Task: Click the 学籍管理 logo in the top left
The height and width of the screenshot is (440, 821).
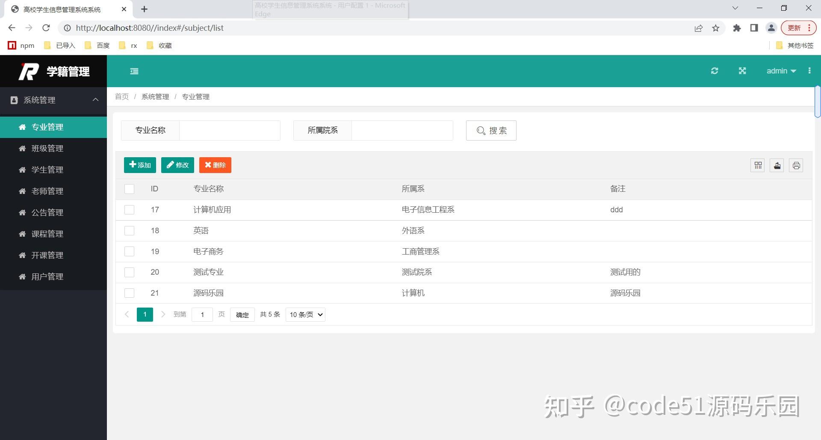Action: pyautogui.click(x=53, y=71)
